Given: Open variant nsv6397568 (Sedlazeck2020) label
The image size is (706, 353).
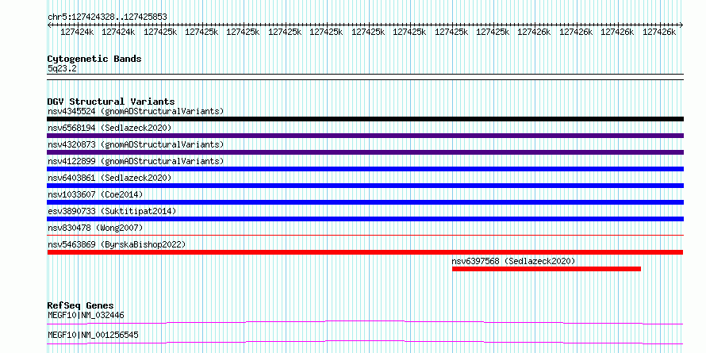Looking at the screenshot, I should [513, 261].
